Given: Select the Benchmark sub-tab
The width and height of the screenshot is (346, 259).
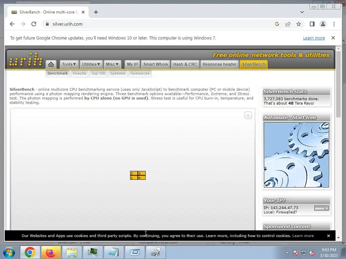Looking at the screenshot, I should click(57, 73).
